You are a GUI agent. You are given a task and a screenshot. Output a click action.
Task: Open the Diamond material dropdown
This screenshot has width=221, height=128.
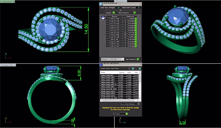(123, 59)
